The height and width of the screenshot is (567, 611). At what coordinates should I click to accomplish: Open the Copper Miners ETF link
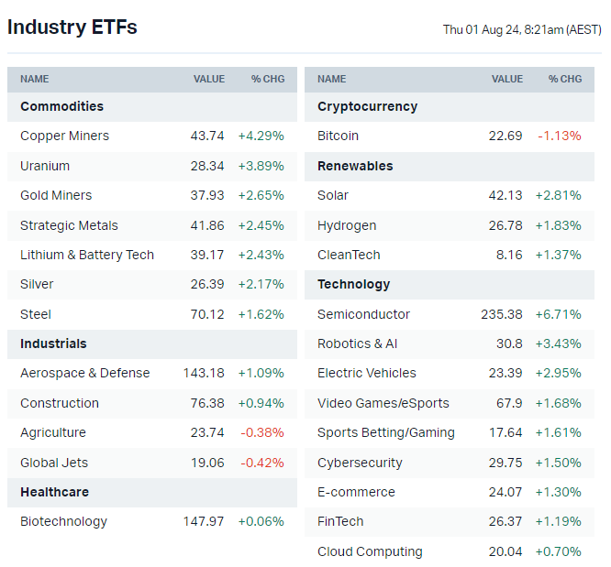pyautogui.click(x=64, y=136)
